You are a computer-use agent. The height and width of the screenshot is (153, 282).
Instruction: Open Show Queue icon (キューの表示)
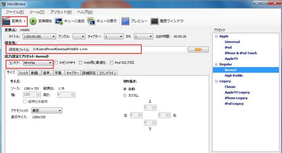pos(91,21)
